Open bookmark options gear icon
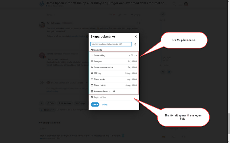This screenshot has height=143, width=230. click(135, 44)
